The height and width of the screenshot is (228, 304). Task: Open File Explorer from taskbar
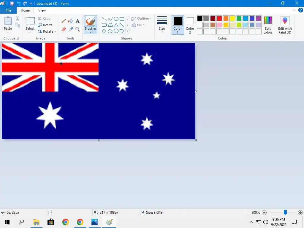pos(36,222)
